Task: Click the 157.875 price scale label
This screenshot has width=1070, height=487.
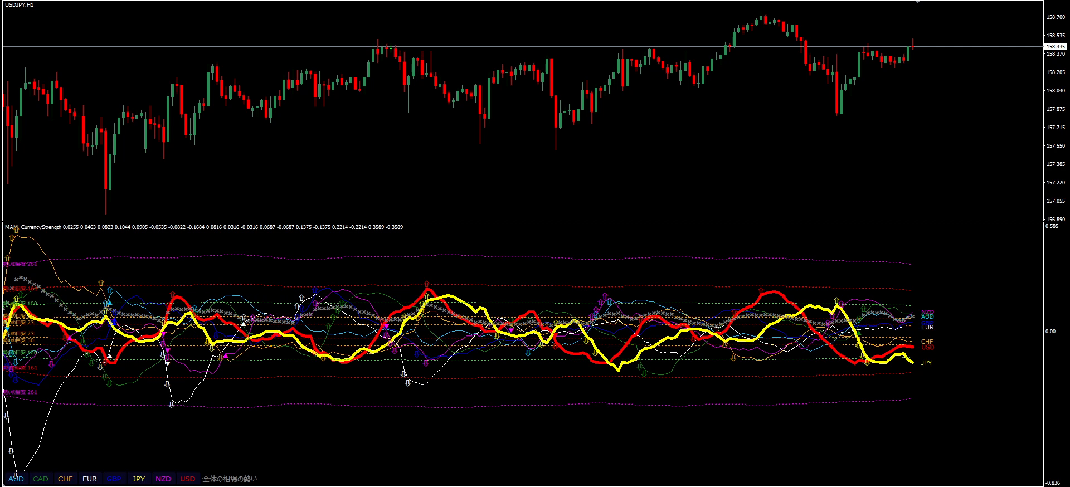Action: pyautogui.click(x=1056, y=109)
